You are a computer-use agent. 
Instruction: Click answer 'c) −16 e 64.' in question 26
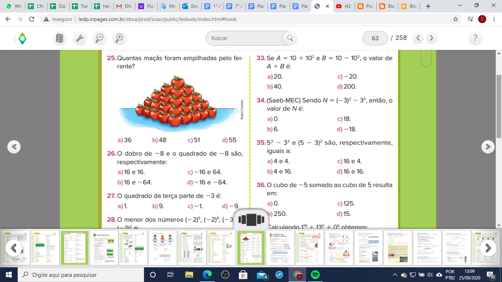[204, 172]
